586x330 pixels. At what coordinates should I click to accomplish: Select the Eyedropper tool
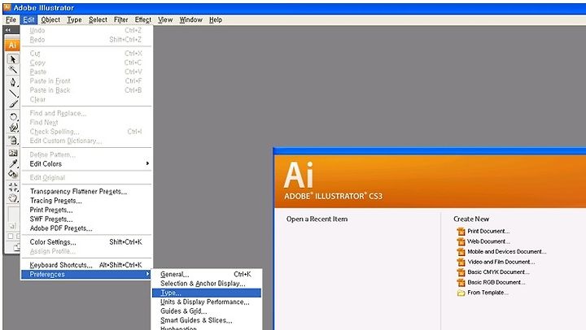pyautogui.click(x=13, y=163)
